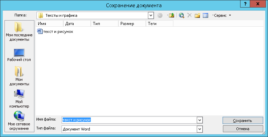The image size is (268, 137).
Task: Sort by the Теги column header
Action: pyautogui.click(x=160, y=24)
